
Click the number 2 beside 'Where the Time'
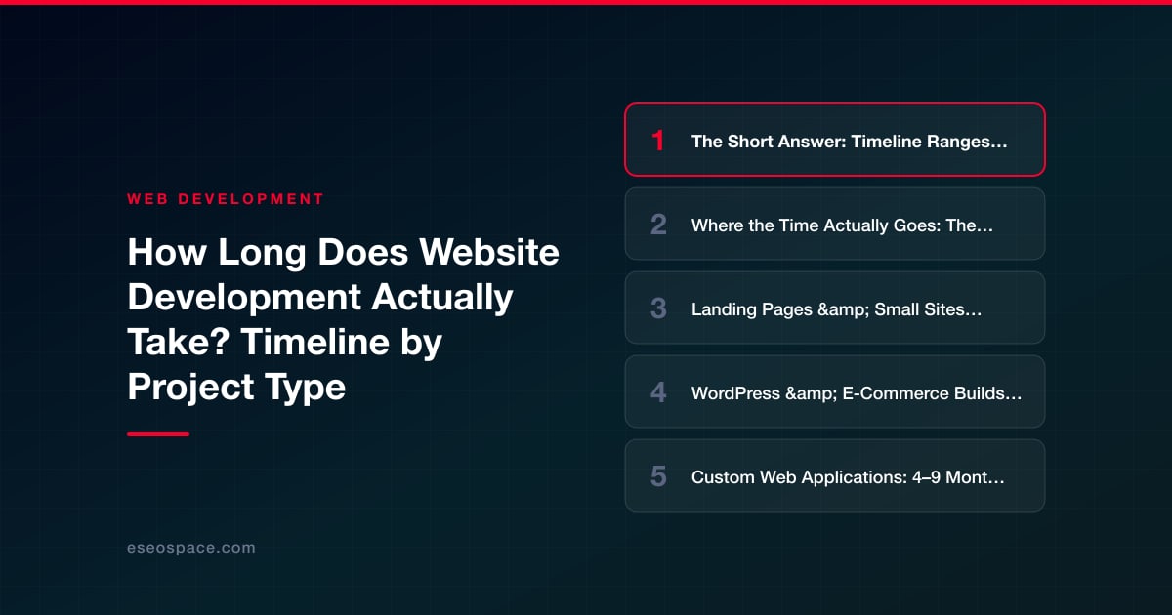pyautogui.click(x=658, y=225)
